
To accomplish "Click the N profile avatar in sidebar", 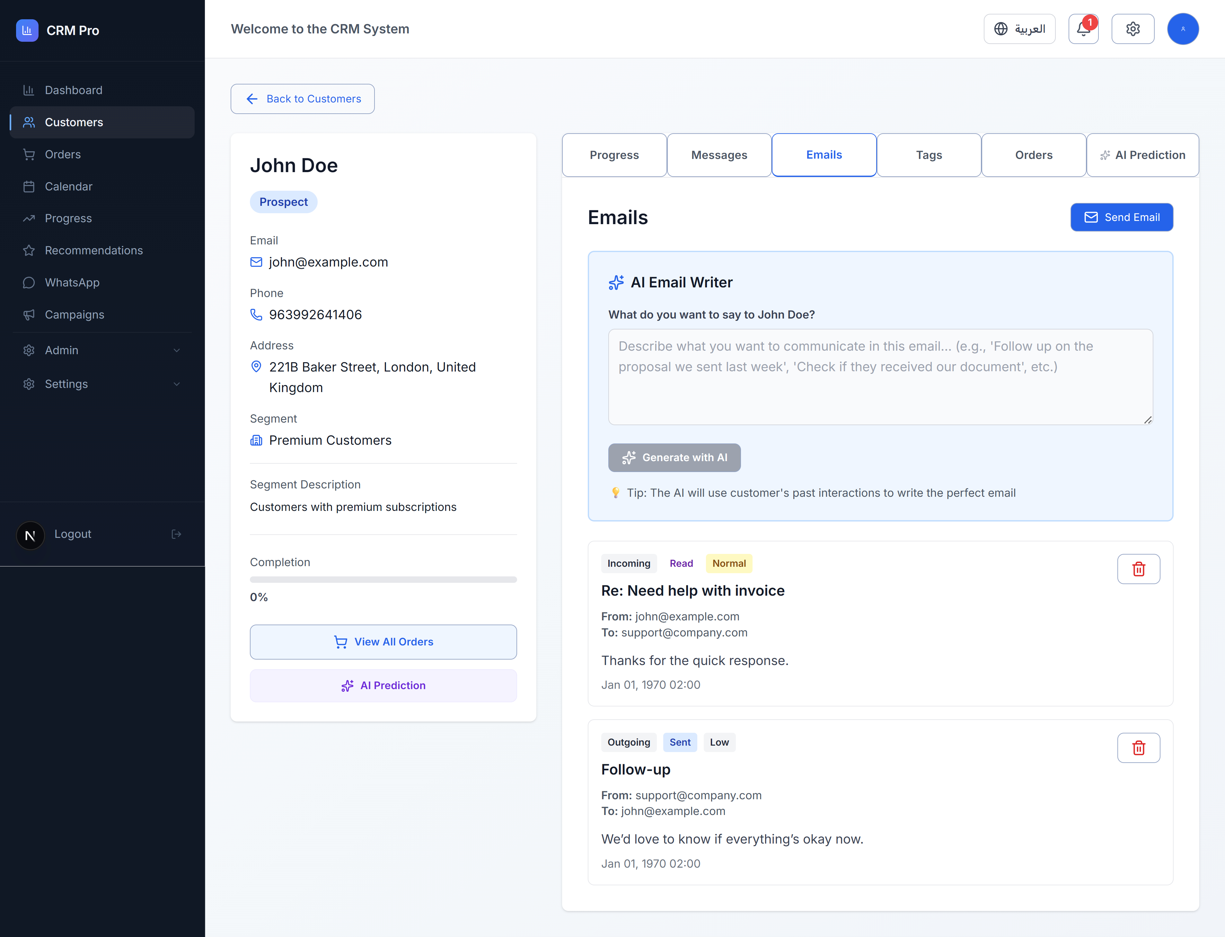I will 31,535.
